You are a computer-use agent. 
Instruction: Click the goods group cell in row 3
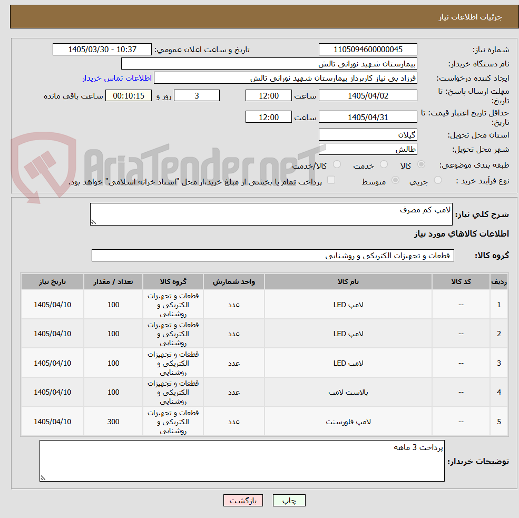pyautogui.click(x=173, y=364)
